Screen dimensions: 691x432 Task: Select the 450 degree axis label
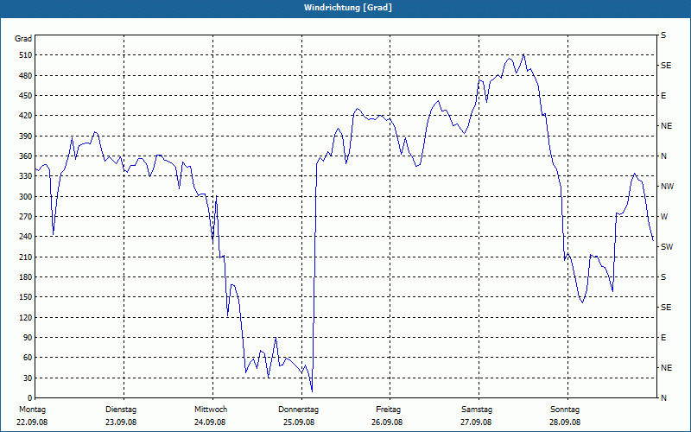coord(26,96)
